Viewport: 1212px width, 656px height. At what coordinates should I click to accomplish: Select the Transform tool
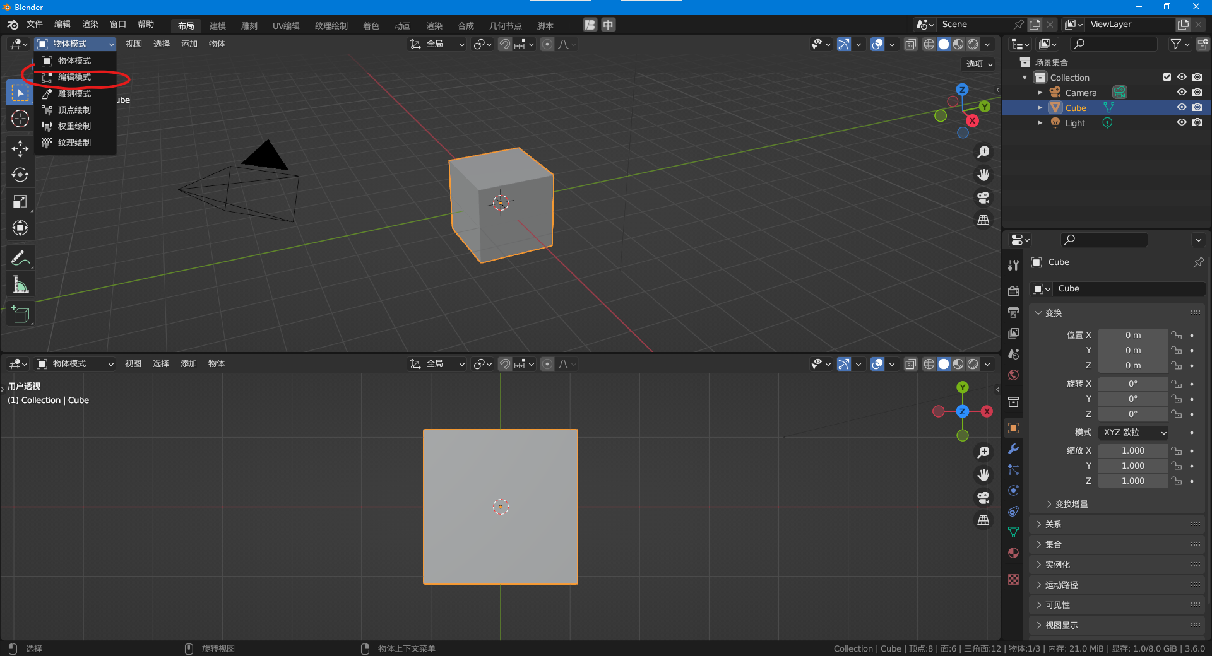20,228
